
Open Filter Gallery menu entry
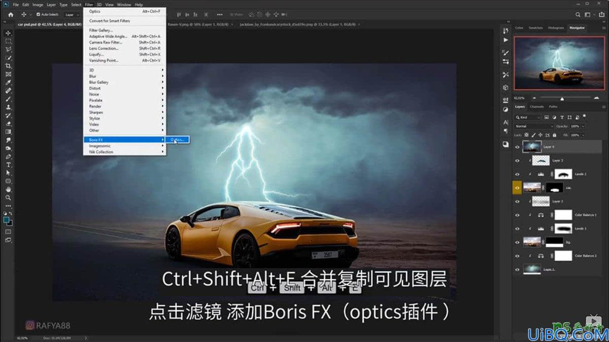[125, 30]
